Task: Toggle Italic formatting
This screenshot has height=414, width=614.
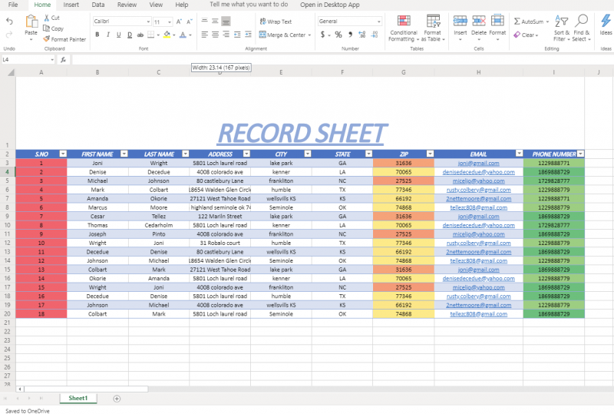Action: coord(108,35)
